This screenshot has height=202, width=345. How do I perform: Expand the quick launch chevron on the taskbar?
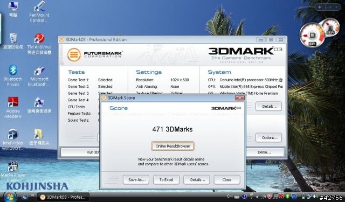point(32,196)
